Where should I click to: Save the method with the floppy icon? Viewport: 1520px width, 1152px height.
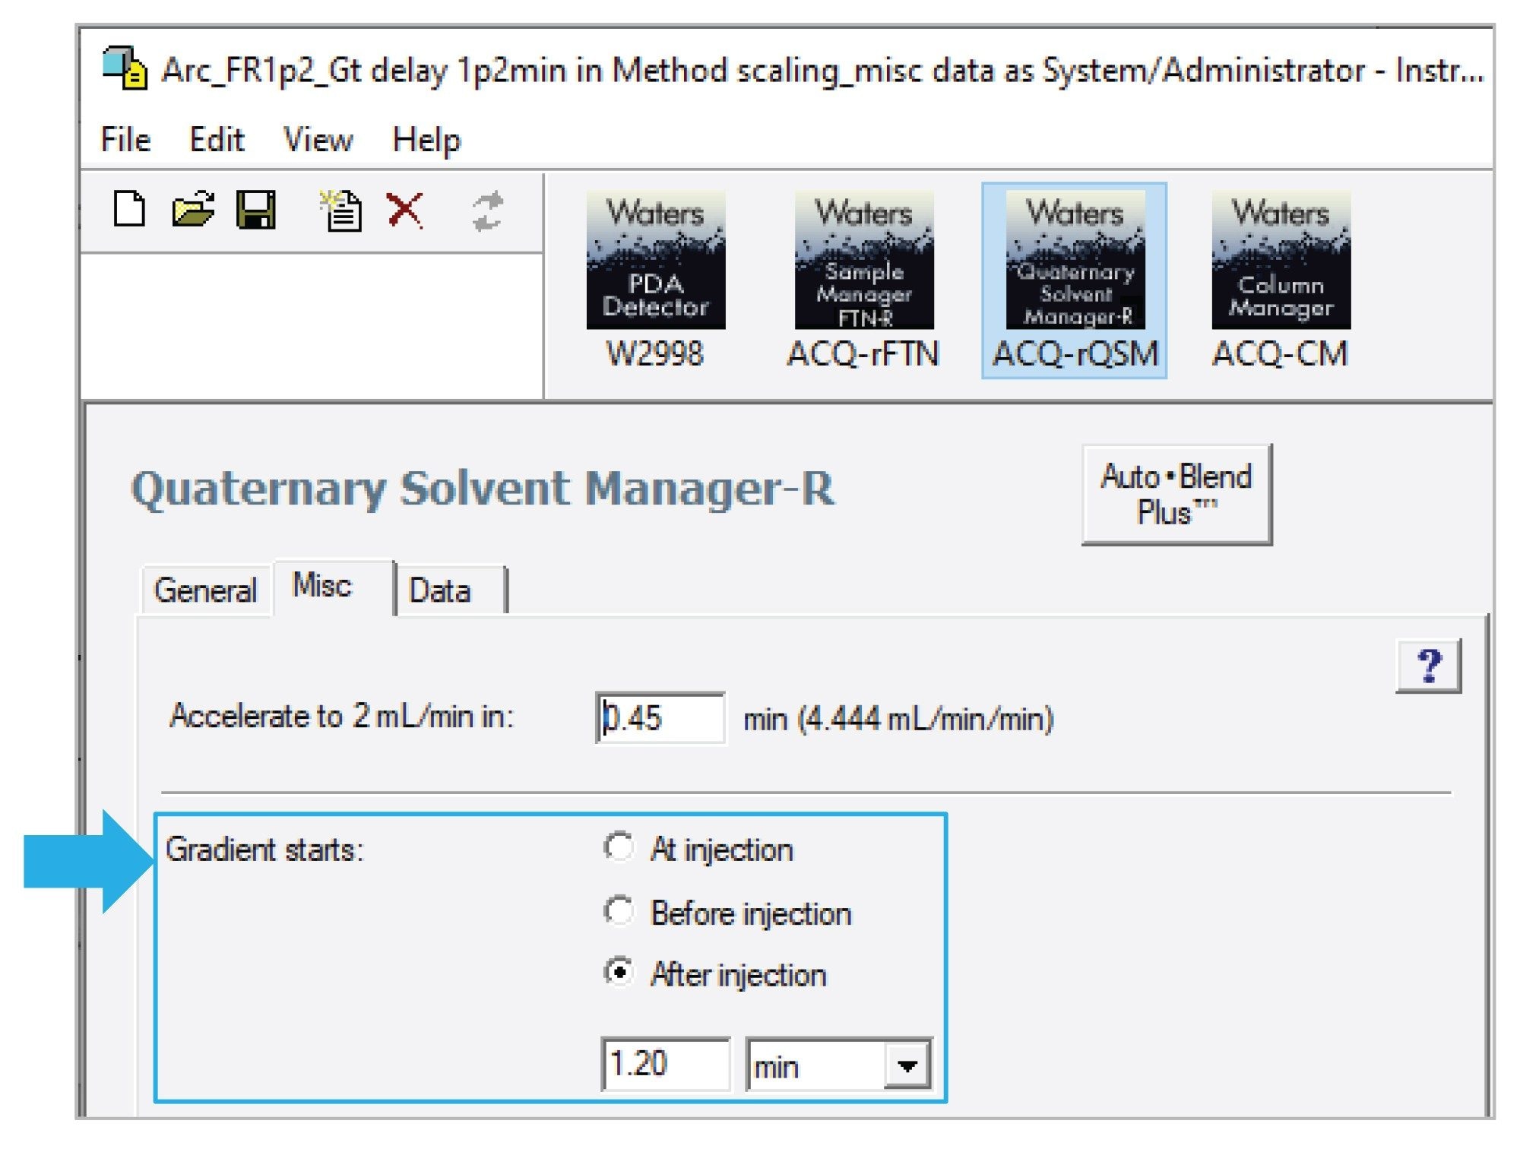257,210
